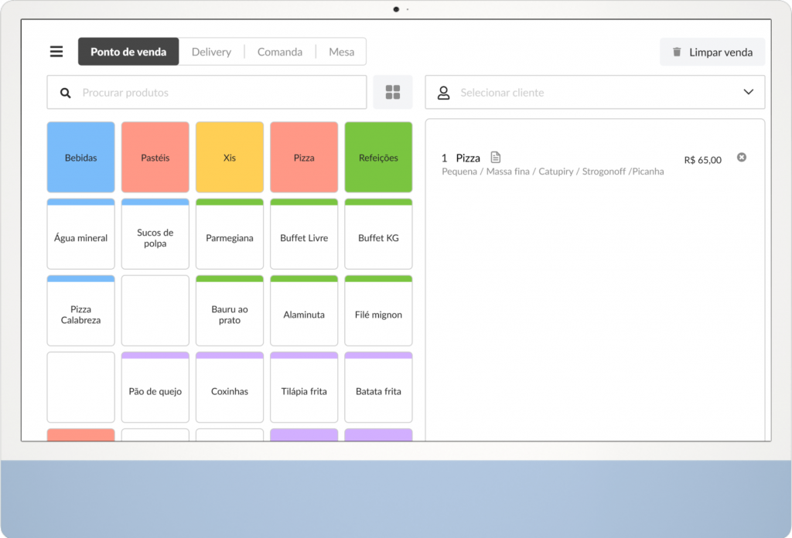Select the yellow Xis category tile
The width and height of the screenshot is (792, 538).
[230, 158]
